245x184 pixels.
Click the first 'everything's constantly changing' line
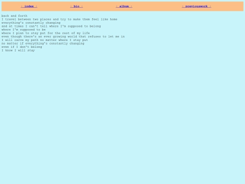pos(31,23)
